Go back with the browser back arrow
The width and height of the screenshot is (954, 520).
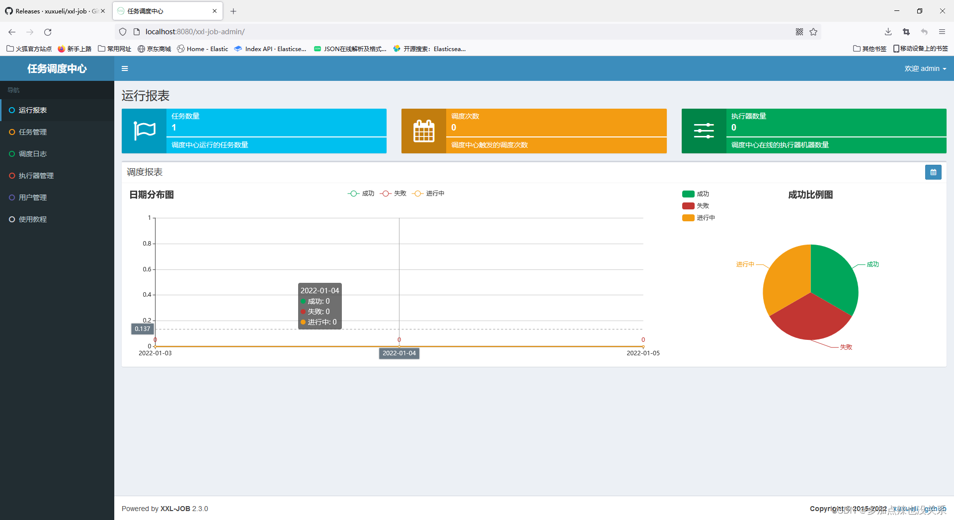[12, 32]
